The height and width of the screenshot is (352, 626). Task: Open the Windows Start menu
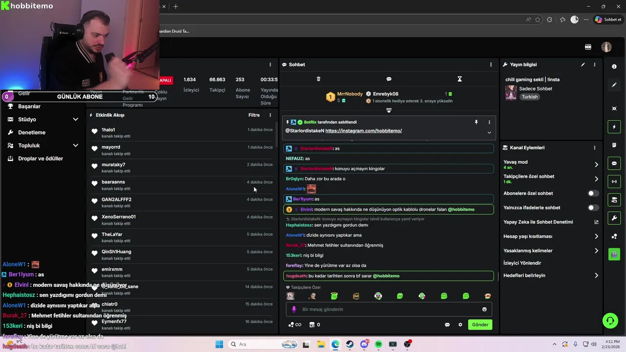click(x=219, y=344)
